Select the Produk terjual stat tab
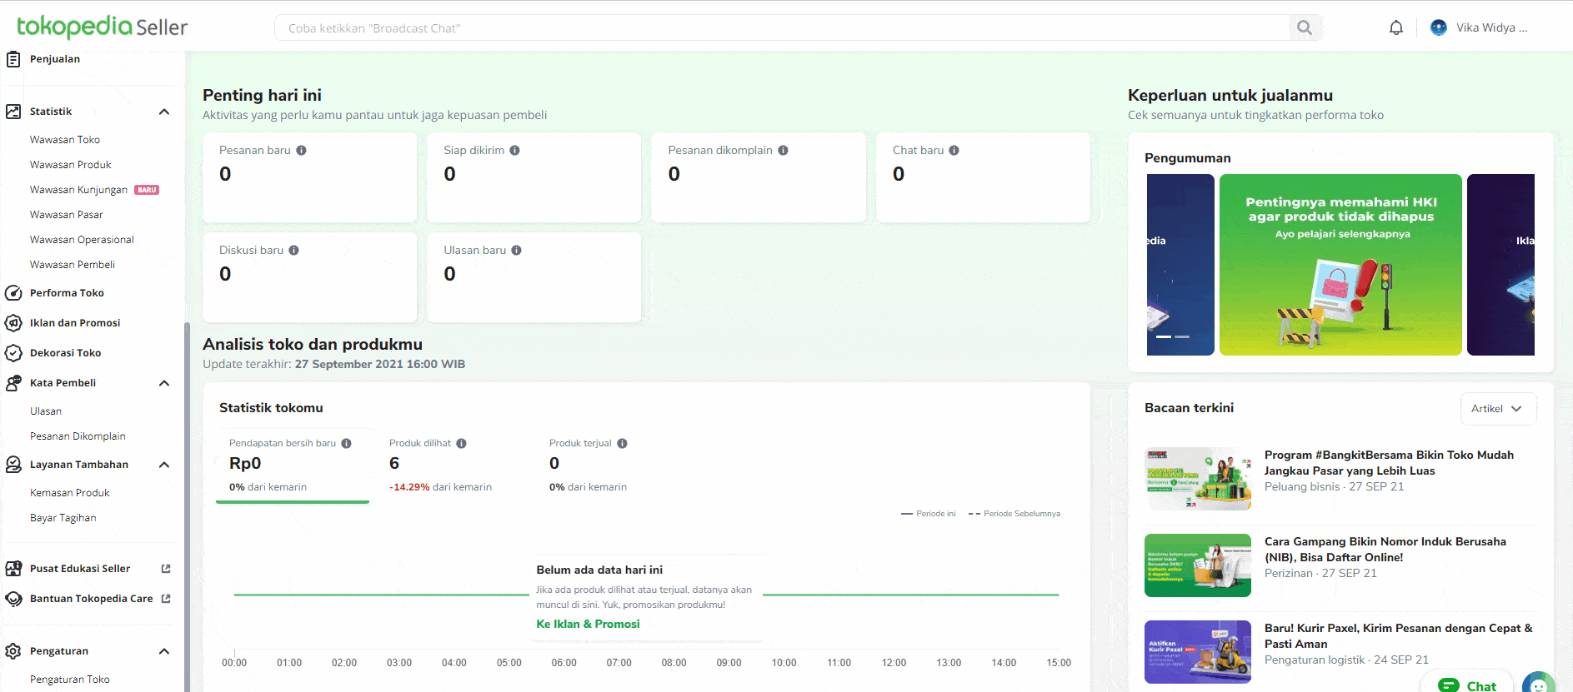This screenshot has width=1573, height=692. [x=613, y=465]
